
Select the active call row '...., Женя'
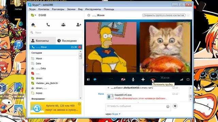click(x=56, y=47)
